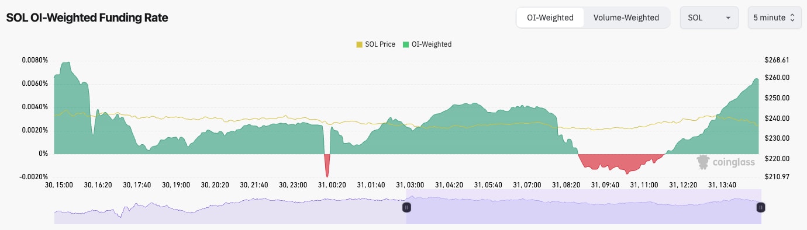Image resolution: width=807 pixels, height=230 pixels.
Task: Click the 0.0060% y-axis label
Action: (35, 83)
